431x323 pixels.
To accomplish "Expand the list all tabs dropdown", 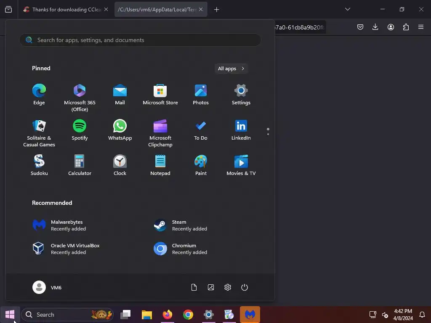I will click(x=347, y=9).
